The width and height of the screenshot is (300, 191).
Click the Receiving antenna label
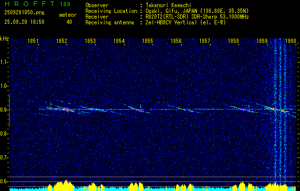point(110,22)
